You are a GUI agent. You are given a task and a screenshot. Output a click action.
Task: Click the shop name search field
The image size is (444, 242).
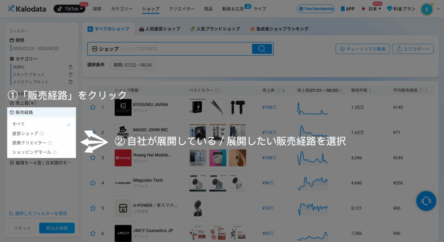click(x=186, y=48)
